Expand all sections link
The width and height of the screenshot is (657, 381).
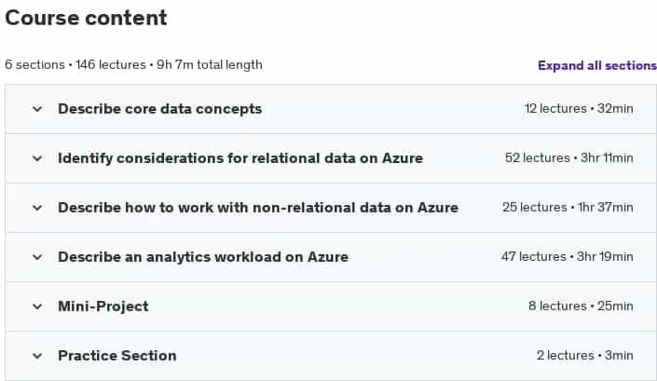click(597, 66)
